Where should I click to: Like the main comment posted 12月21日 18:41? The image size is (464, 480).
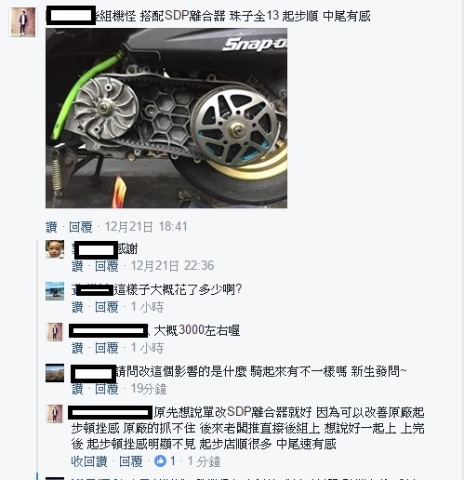pyautogui.click(x=51, y=227)
